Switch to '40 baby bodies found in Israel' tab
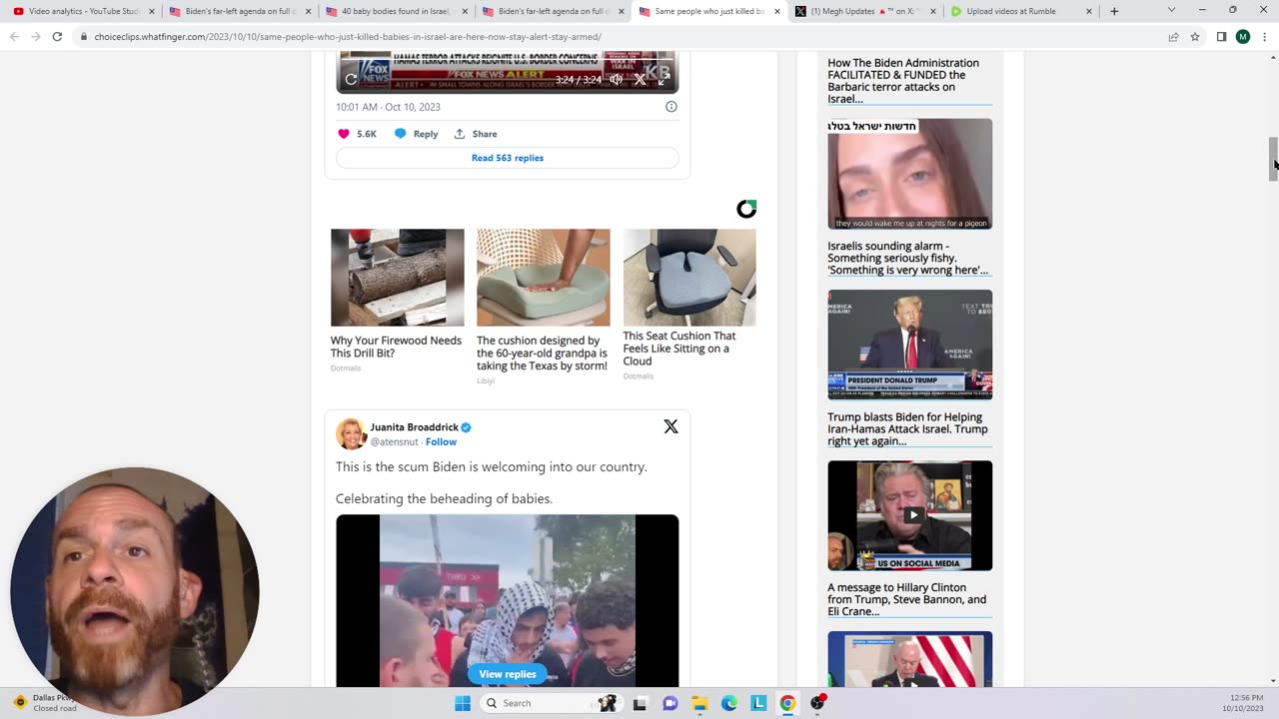The image size is (1279, 719). (x=395, y=11)
